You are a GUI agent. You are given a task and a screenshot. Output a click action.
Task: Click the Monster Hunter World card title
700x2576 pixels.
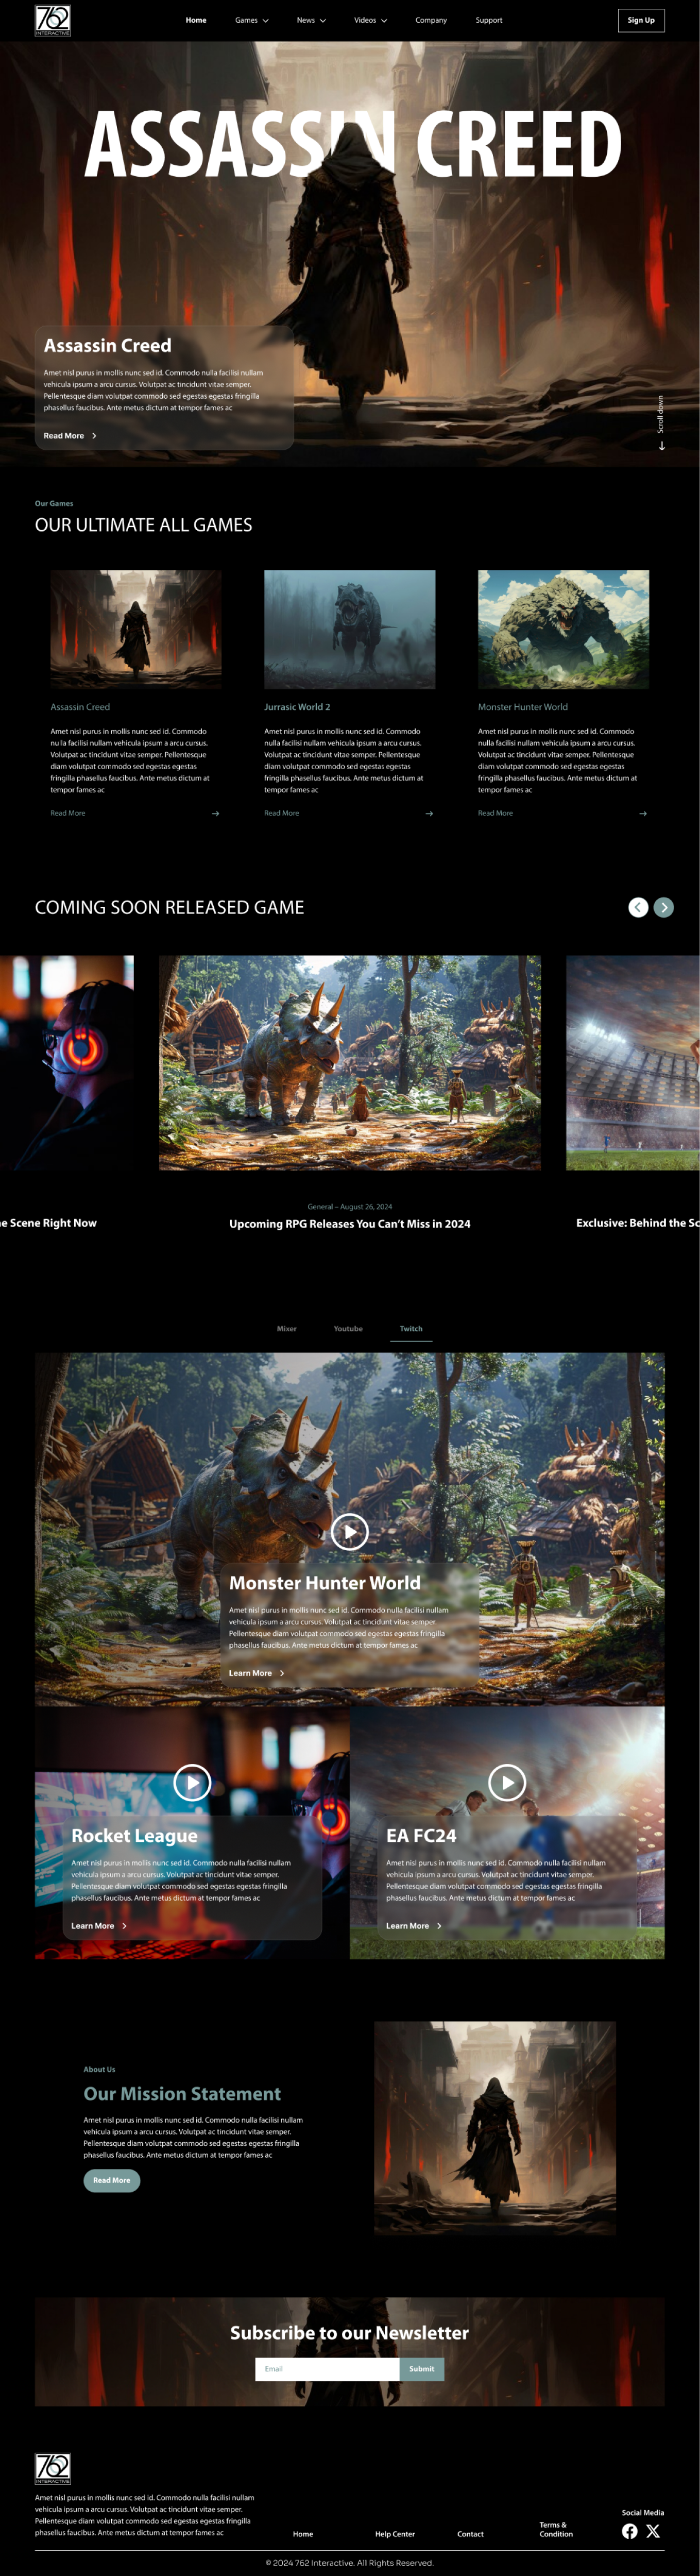pos(522,707)
